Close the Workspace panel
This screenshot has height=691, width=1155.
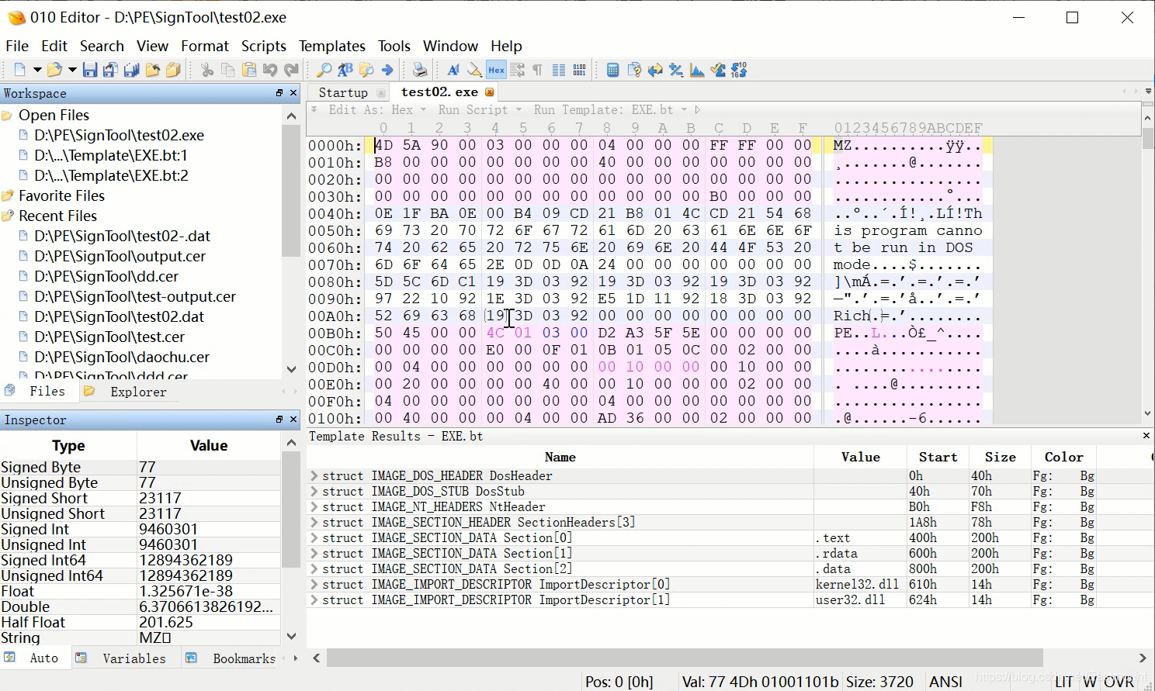tap(293, 93)
